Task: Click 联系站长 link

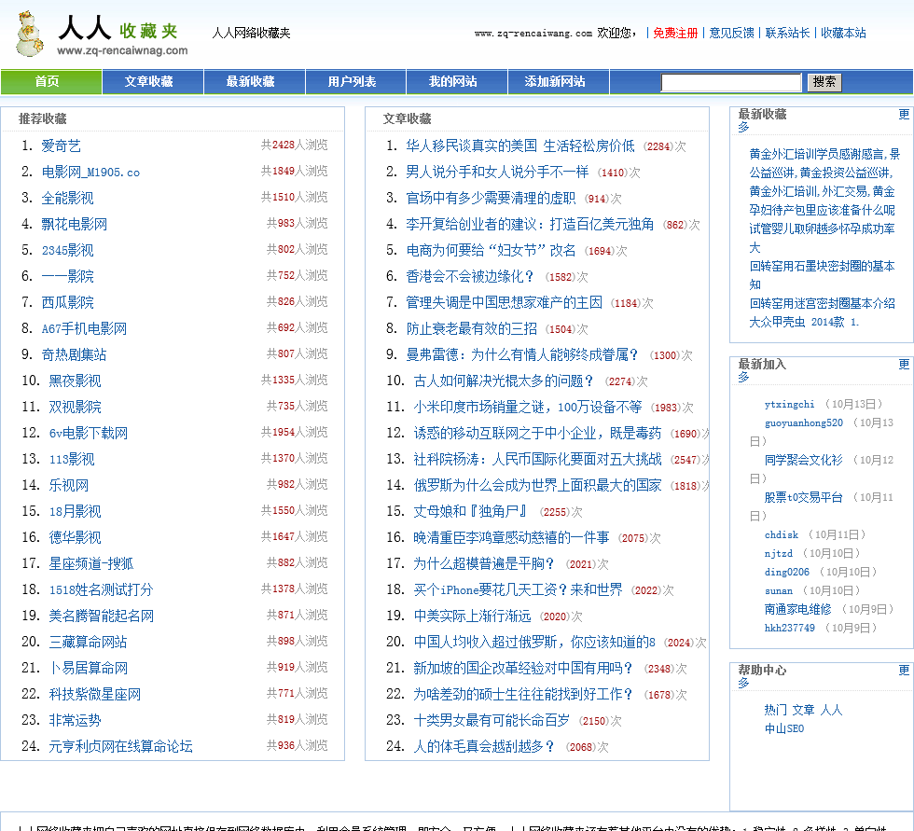Action: point(787,34)
